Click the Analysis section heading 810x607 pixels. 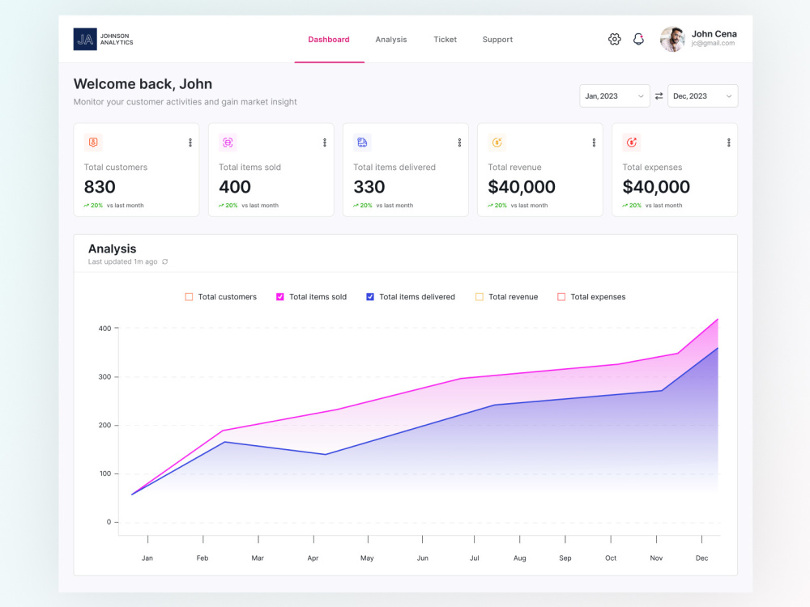[112, 248]
